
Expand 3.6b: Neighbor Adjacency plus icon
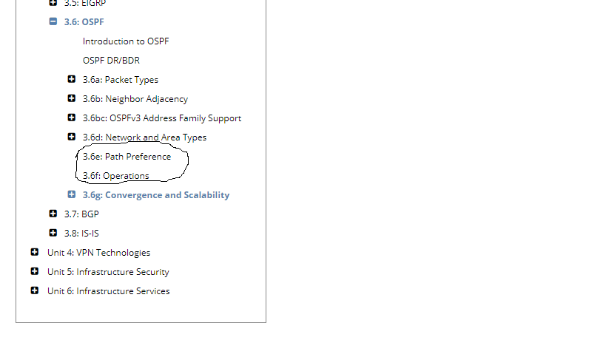point(72,98)
